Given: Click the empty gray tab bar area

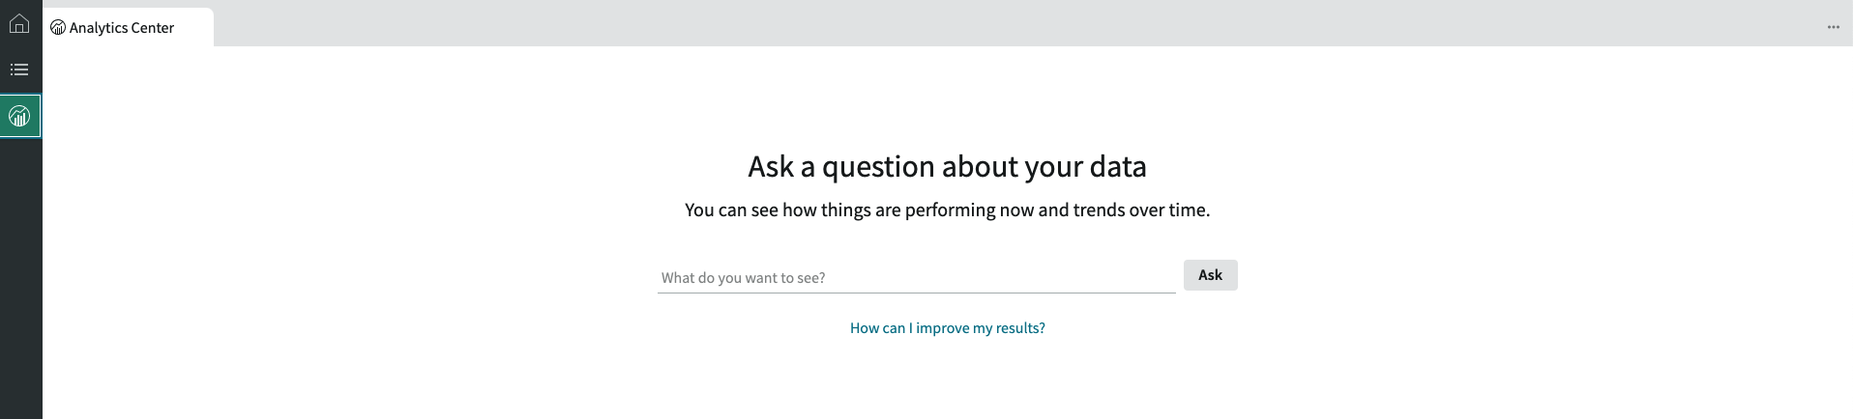Looking at the screenshot, I should pos(1015,23).
